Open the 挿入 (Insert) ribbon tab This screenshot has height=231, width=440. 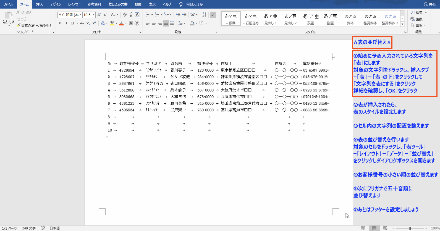[39, 4]
